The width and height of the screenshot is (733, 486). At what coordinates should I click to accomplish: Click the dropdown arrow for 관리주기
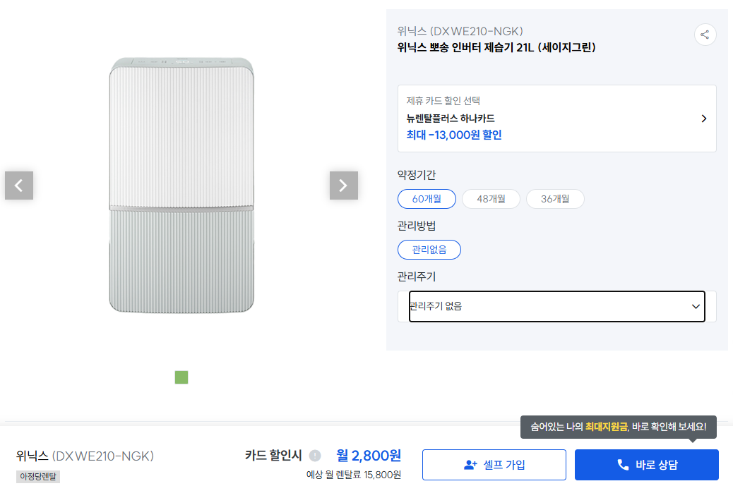click(x=696, y=306)
